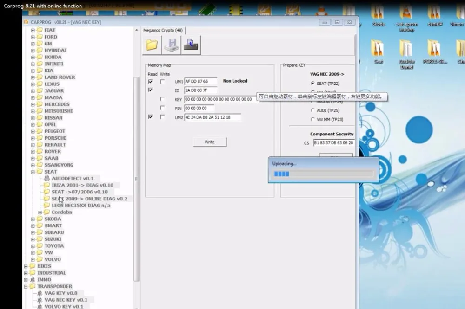Image resolution: width=465 pixels, height=309 pixels.
Task: Toggle the UM2 Read checkbox
Action: (x=150, y=117)
